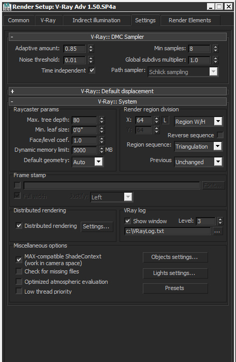Click the Min. leaf size spinner
Viewport: 236px width, 362px height.
102,130
